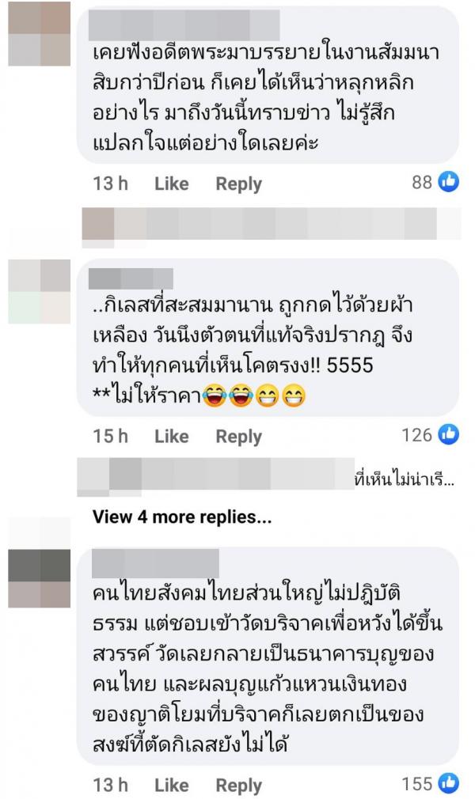Reply to the comment with 155 reactions

tap(239, 786)
